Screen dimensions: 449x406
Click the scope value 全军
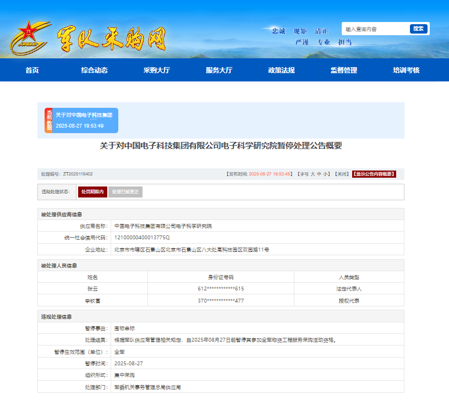[x=119, y=352]
